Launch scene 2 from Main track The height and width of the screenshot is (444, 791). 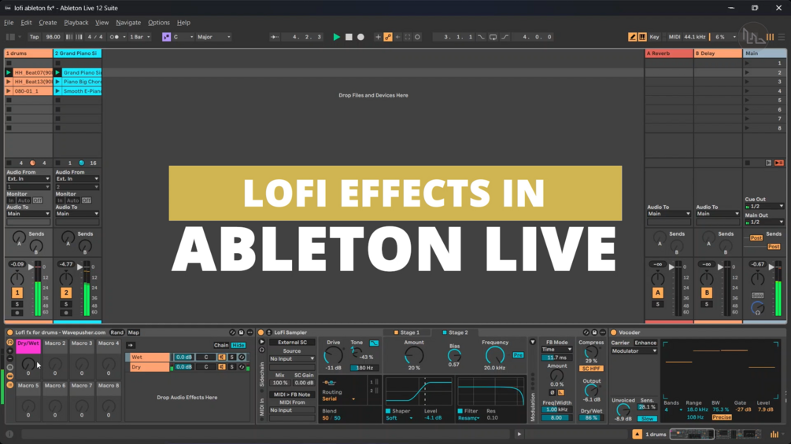[747, 72]
